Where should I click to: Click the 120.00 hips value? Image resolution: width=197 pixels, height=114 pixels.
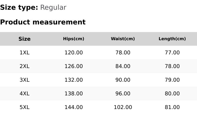tap(74, 53)
